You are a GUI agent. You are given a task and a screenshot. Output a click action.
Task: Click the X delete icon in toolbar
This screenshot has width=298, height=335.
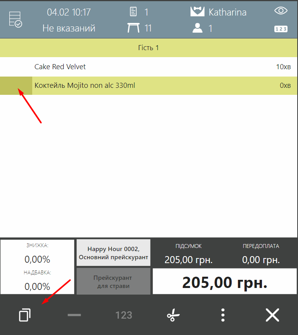coord(272,315)
